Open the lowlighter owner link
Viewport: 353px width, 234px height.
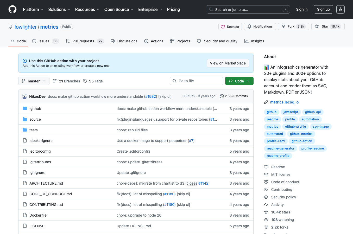[x=26, y=27]
